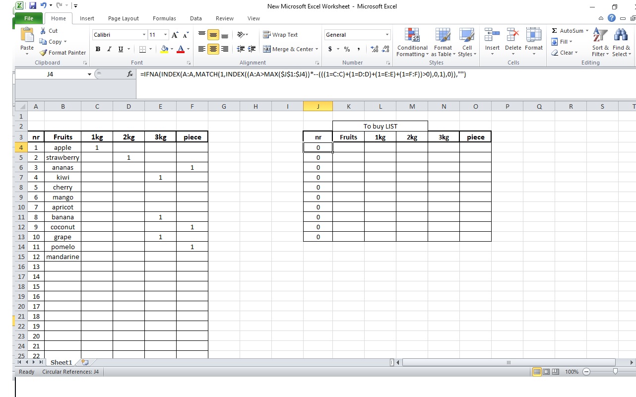Screen dimensions: 636x397
Task: Click the Clear button in Editing group
Action: click(x=566, y=53)
